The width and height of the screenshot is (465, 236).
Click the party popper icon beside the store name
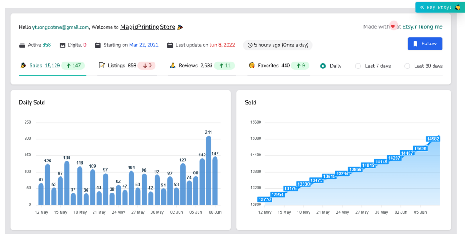tap(180, 27)
